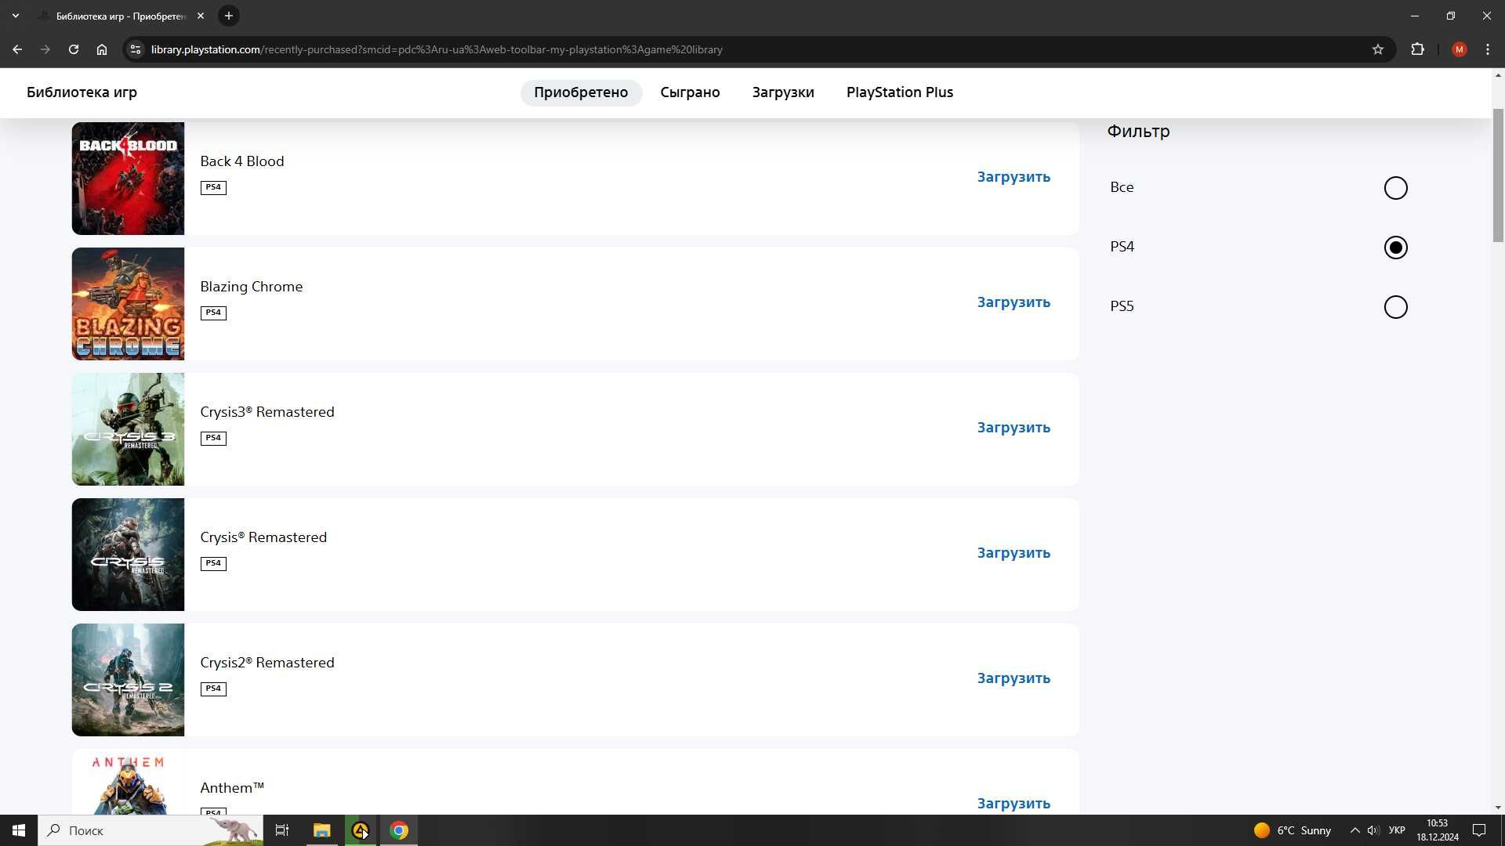View site information icon in the address bar
The image size is (1505, 846).
point(136,49)
